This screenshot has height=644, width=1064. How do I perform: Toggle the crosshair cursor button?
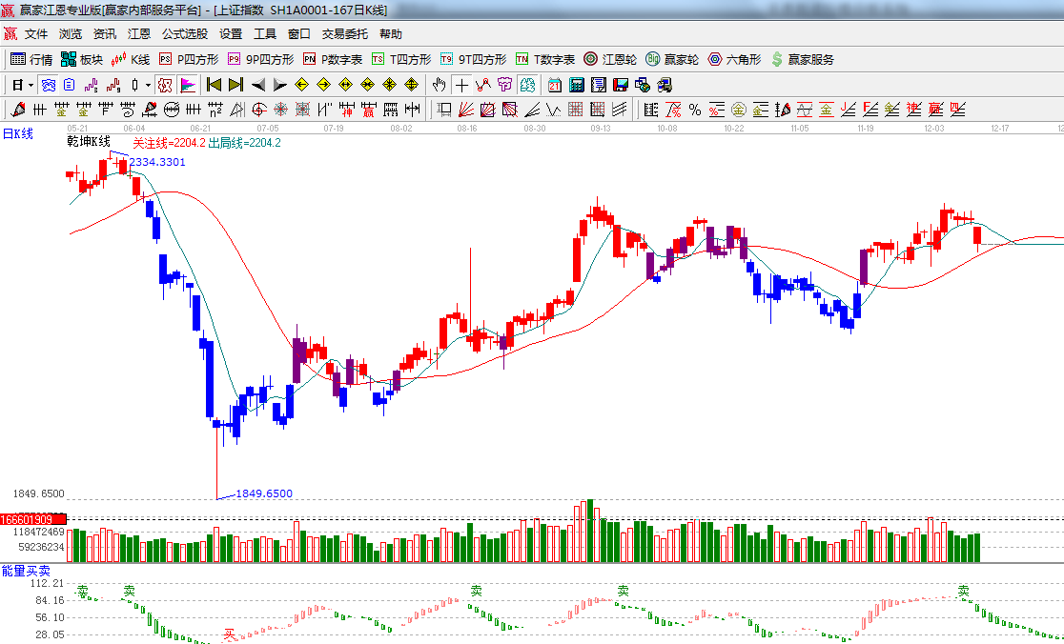coord(461,84)
